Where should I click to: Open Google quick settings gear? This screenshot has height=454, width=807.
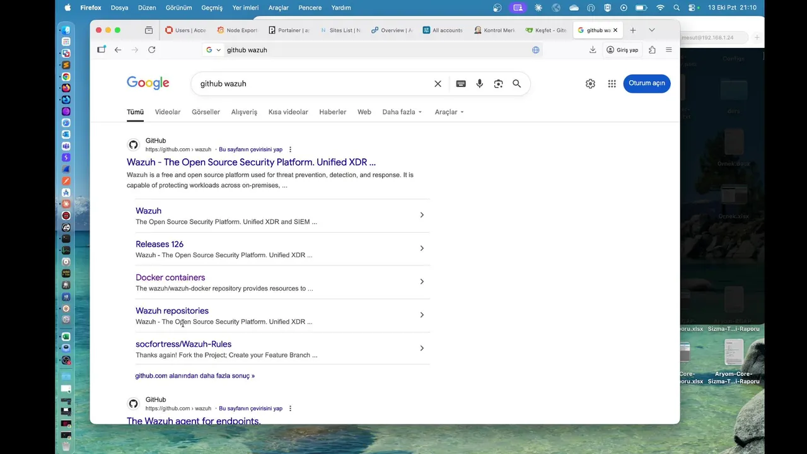tap(590, 84)
